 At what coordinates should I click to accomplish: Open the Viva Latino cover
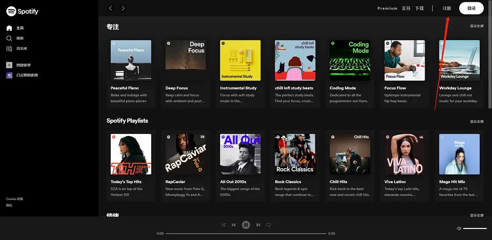coord(405,154)
